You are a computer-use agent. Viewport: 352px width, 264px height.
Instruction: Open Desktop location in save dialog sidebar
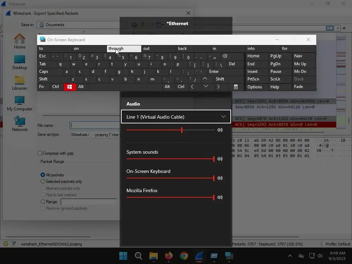(20, 62)
